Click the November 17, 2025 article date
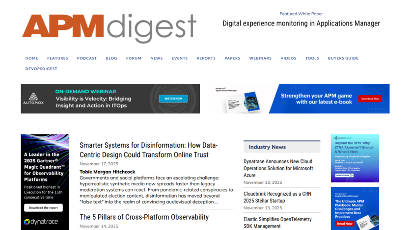 [x=99, y=164]
